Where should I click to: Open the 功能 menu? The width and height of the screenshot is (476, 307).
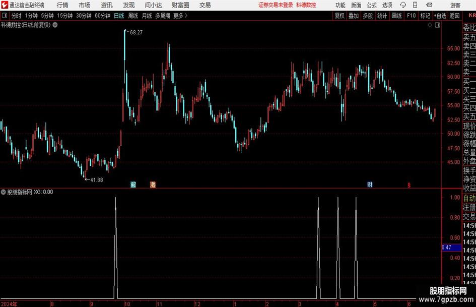pyautogui.click(x=341, y=5)
